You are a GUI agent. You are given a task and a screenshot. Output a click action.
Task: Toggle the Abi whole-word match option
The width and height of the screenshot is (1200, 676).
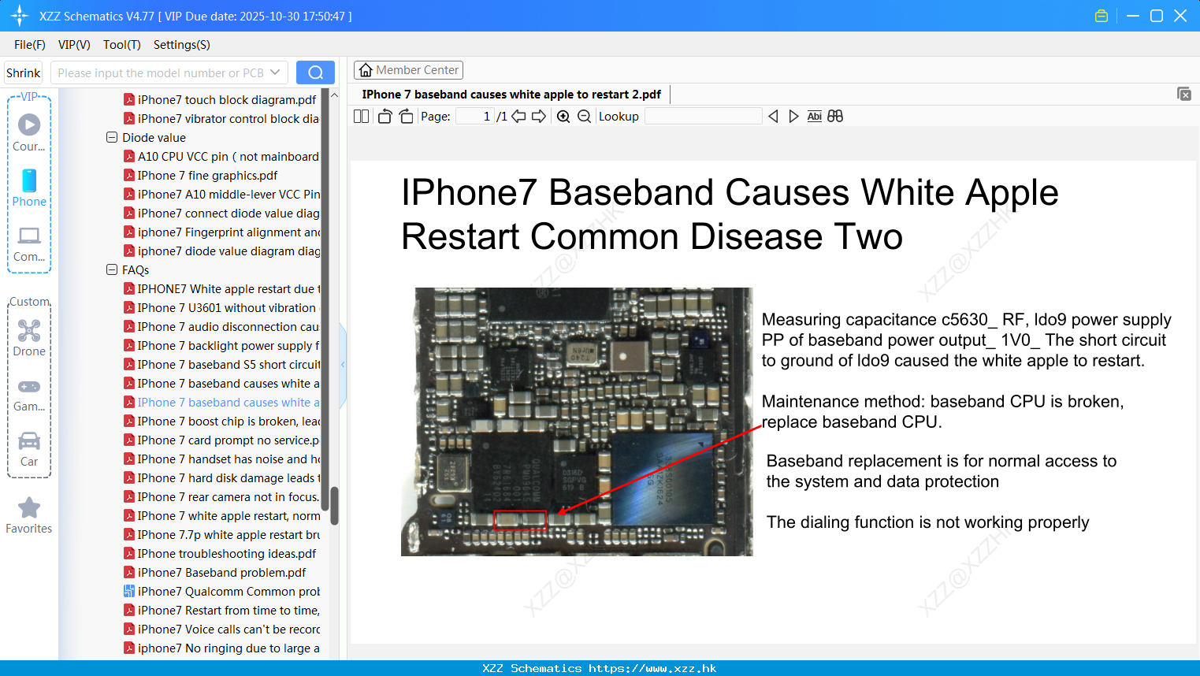(x=814, y=117)
